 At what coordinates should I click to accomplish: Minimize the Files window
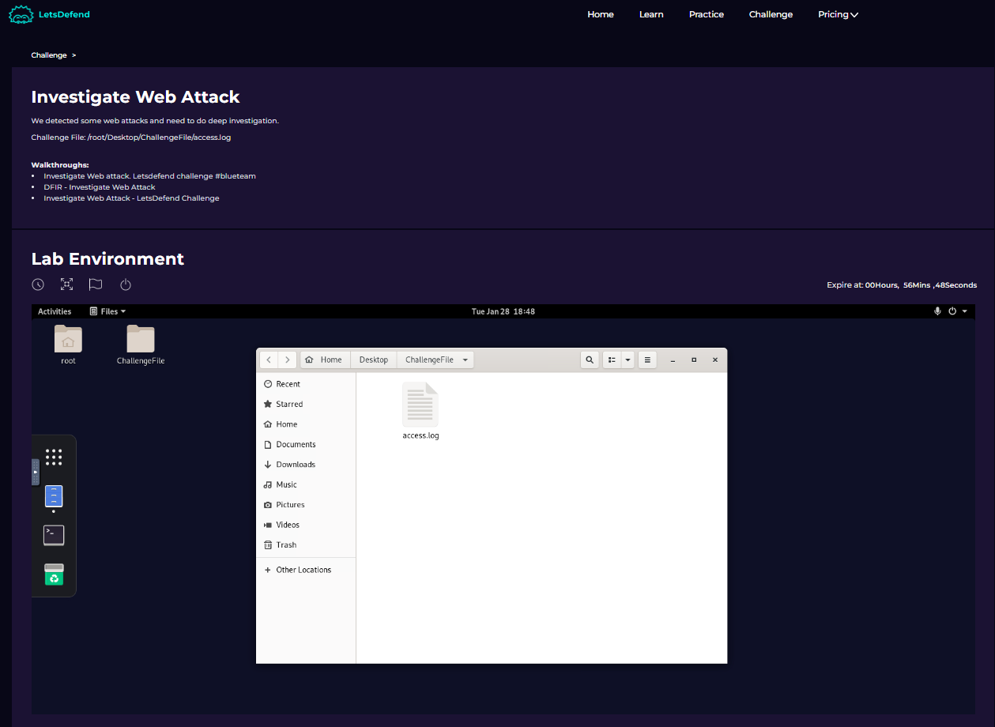click(673, 360)
